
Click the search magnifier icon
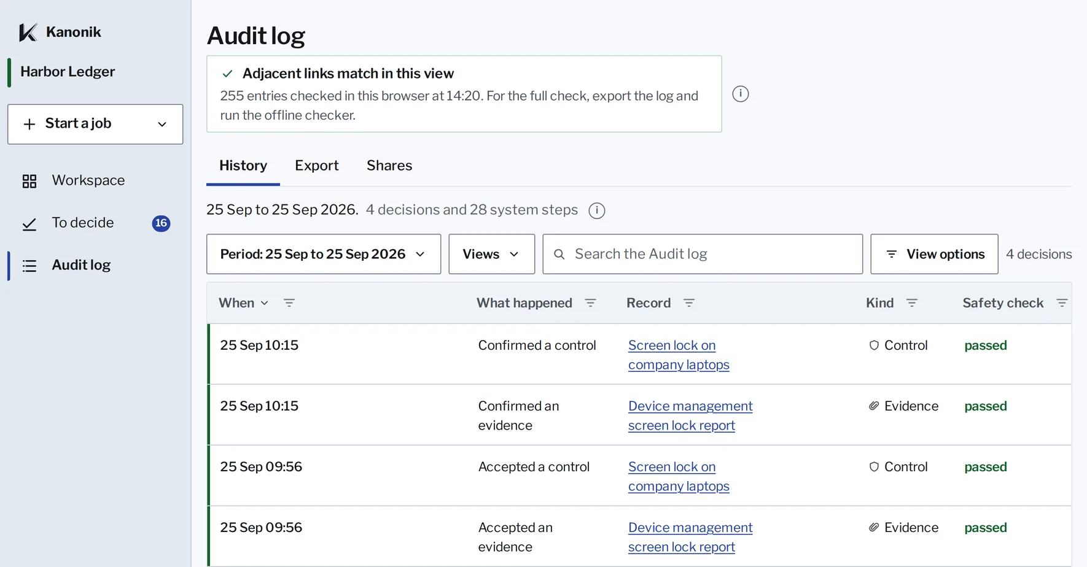tap(559, 254)
